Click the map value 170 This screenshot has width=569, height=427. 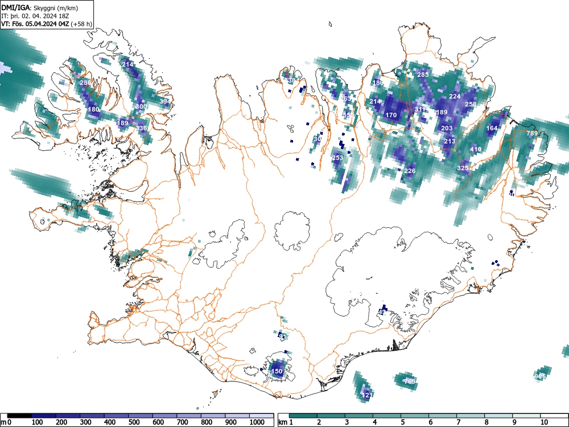(391, 115)
